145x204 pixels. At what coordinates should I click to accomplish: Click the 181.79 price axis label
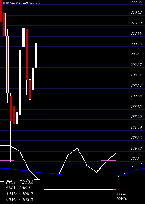[x=136, y=127]
